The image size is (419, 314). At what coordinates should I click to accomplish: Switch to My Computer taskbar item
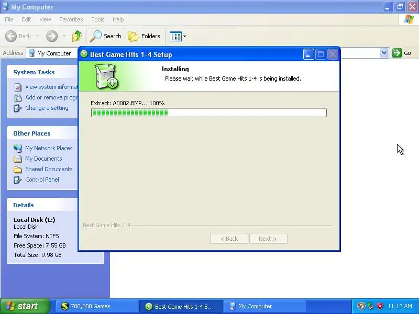click(x=264, y=306)
